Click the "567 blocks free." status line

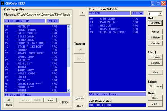click(x=117, y=94)
